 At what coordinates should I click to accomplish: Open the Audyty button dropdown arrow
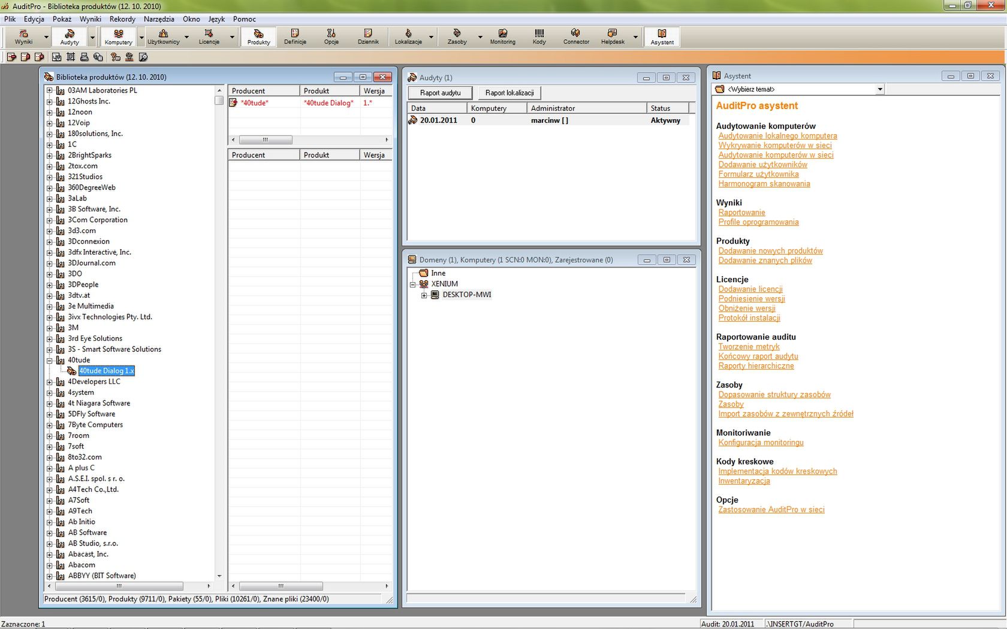[92, 37]
